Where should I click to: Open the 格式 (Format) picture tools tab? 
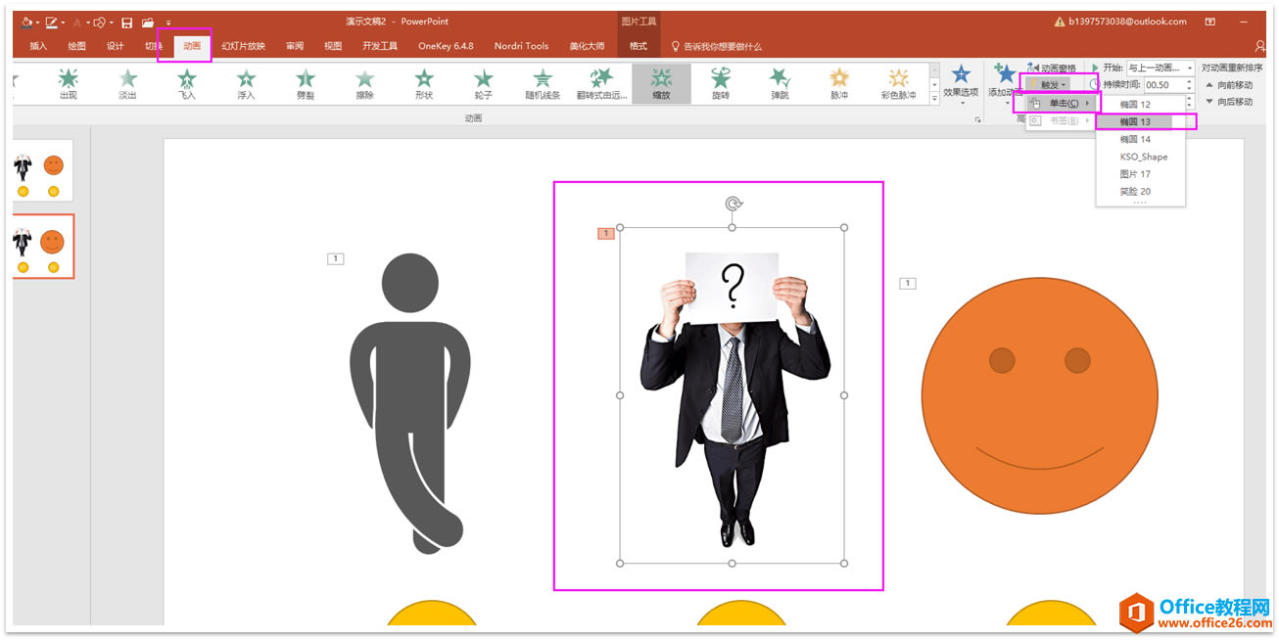point(639,46)
